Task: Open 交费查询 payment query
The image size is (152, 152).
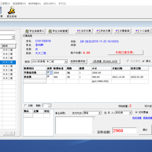Action: point(122,31)
